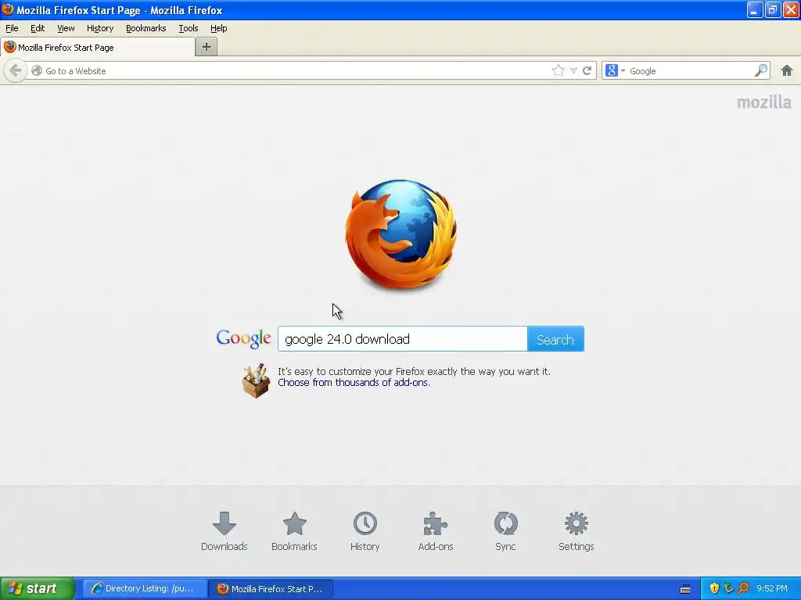Click the on-screen keyboard tray icon
Screen dimensions: 801x600
[685, 589]
